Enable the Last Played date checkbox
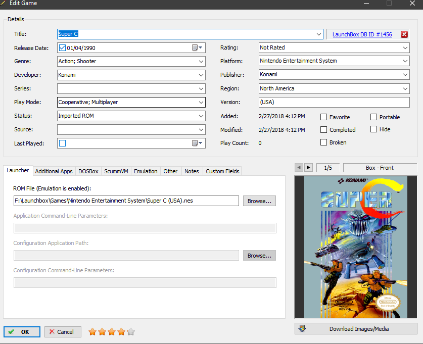 pyautogui.click(x=62, y=143)
